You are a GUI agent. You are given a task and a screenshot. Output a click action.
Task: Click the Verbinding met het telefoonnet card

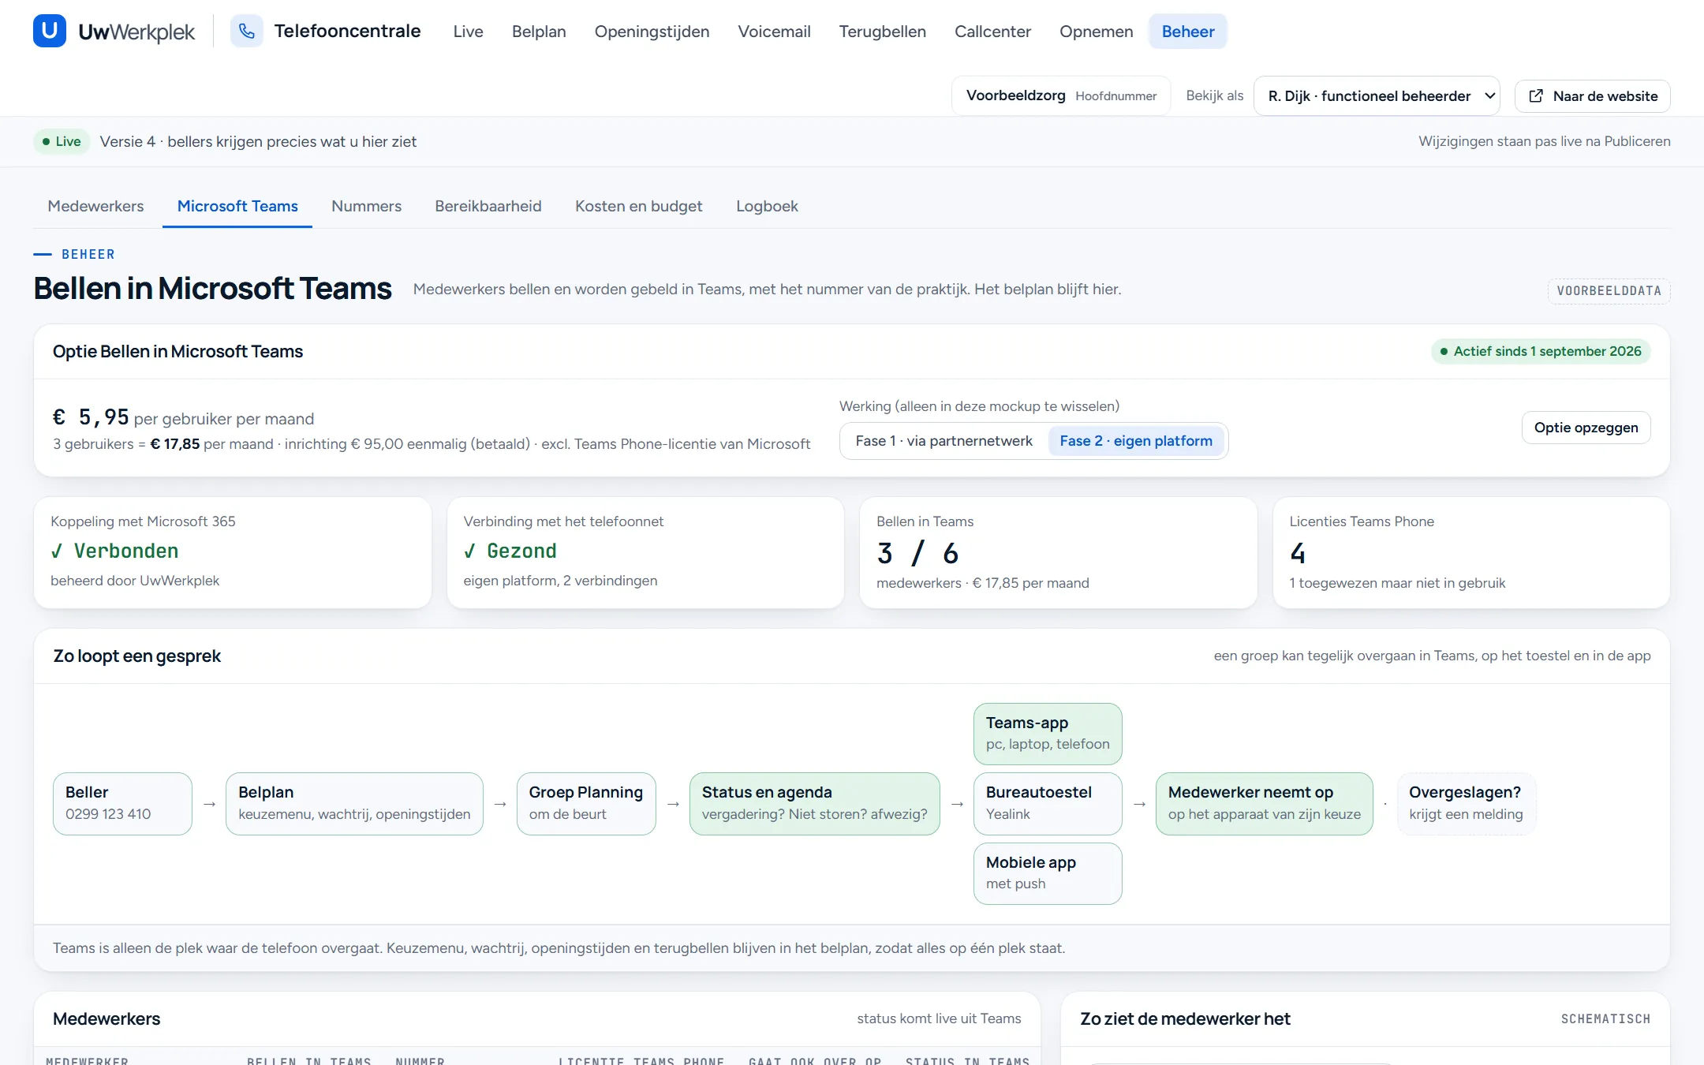645,552
